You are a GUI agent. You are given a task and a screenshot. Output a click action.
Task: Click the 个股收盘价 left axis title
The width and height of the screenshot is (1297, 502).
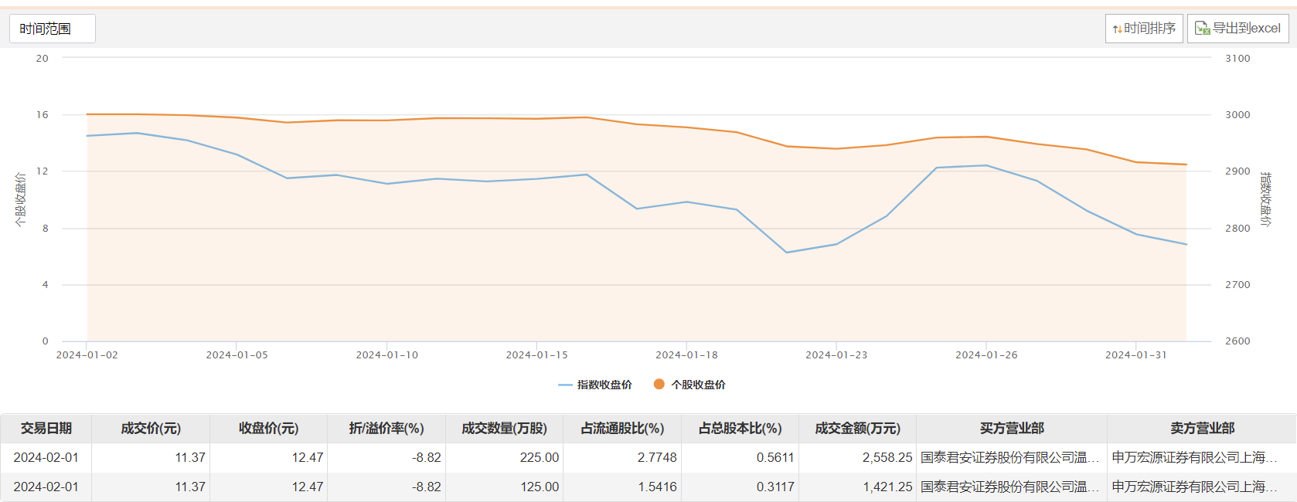point(20,199)
